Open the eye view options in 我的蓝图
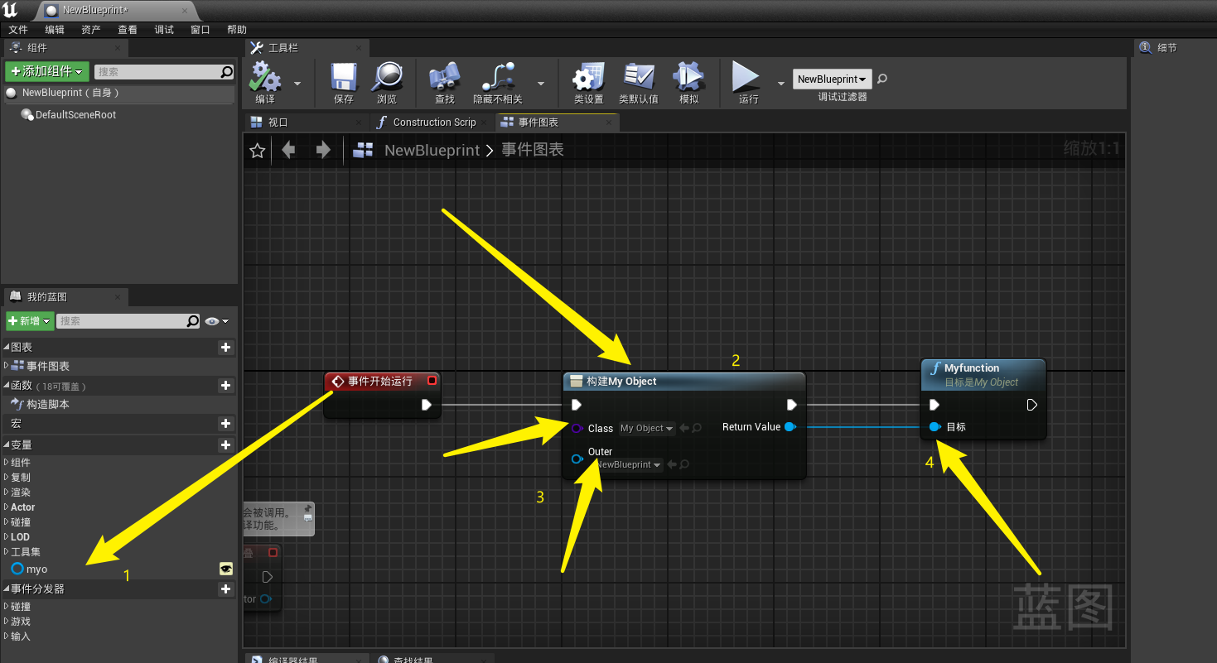Image resolution: width=1217 pixels, height=663 pixels. coord(216,321)
